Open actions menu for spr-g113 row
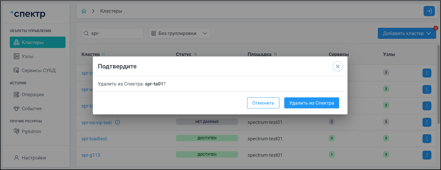441x170 pixels. (427, 155)
